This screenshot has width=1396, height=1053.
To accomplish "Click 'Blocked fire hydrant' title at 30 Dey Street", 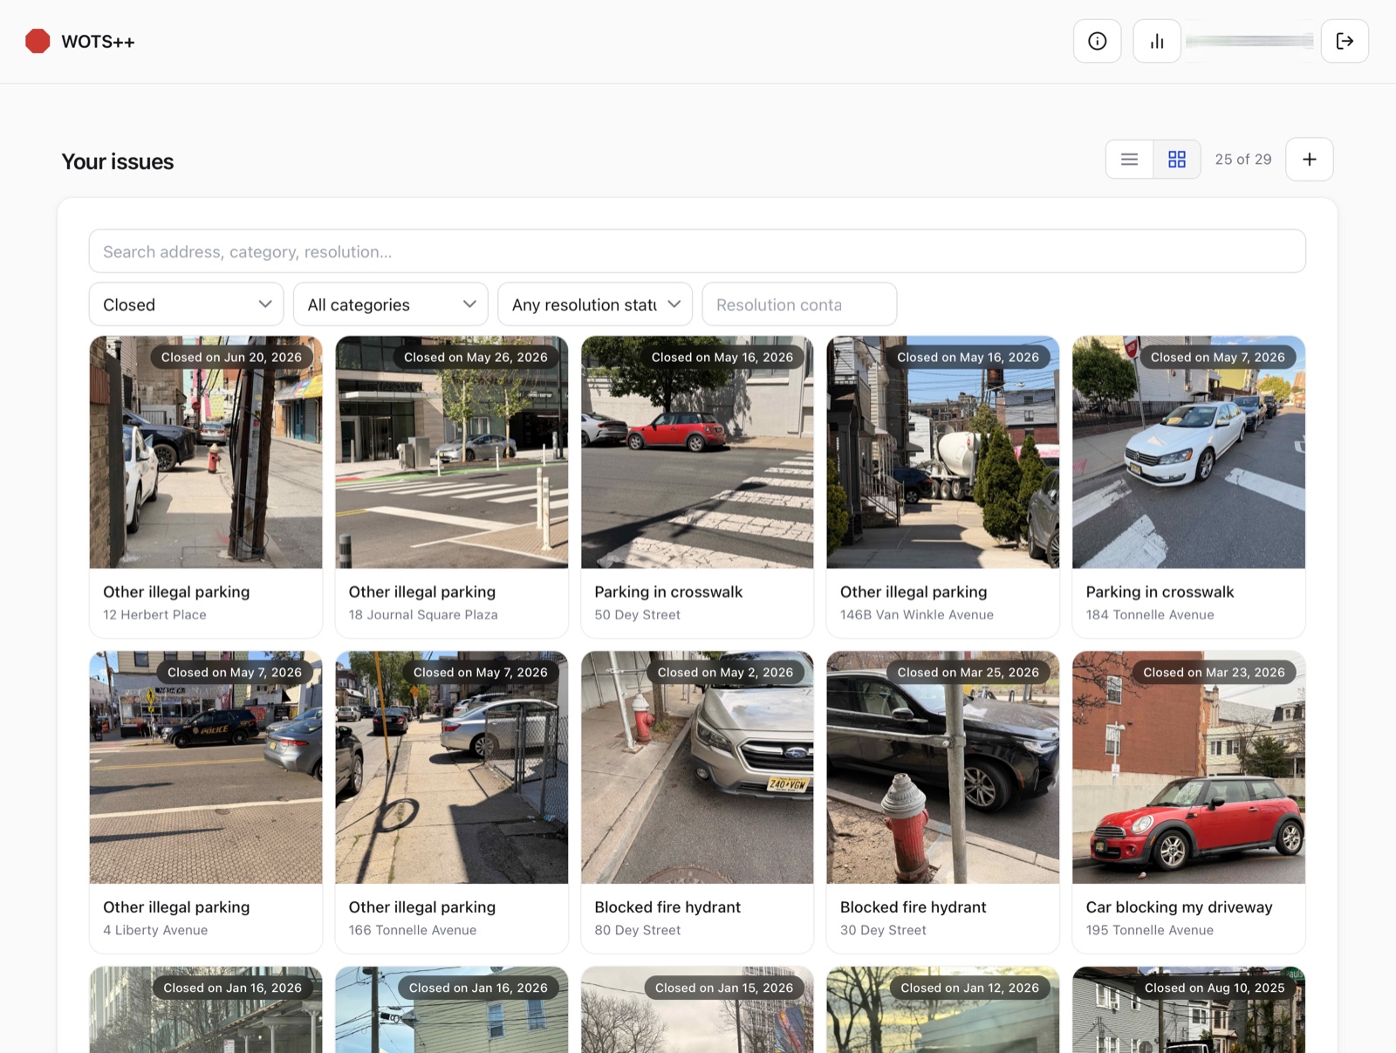I will [x=913, y=907].
